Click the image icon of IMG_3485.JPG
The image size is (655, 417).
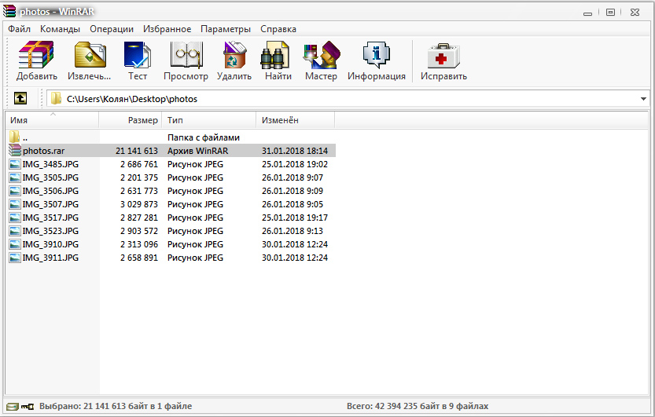coord(15,164)
